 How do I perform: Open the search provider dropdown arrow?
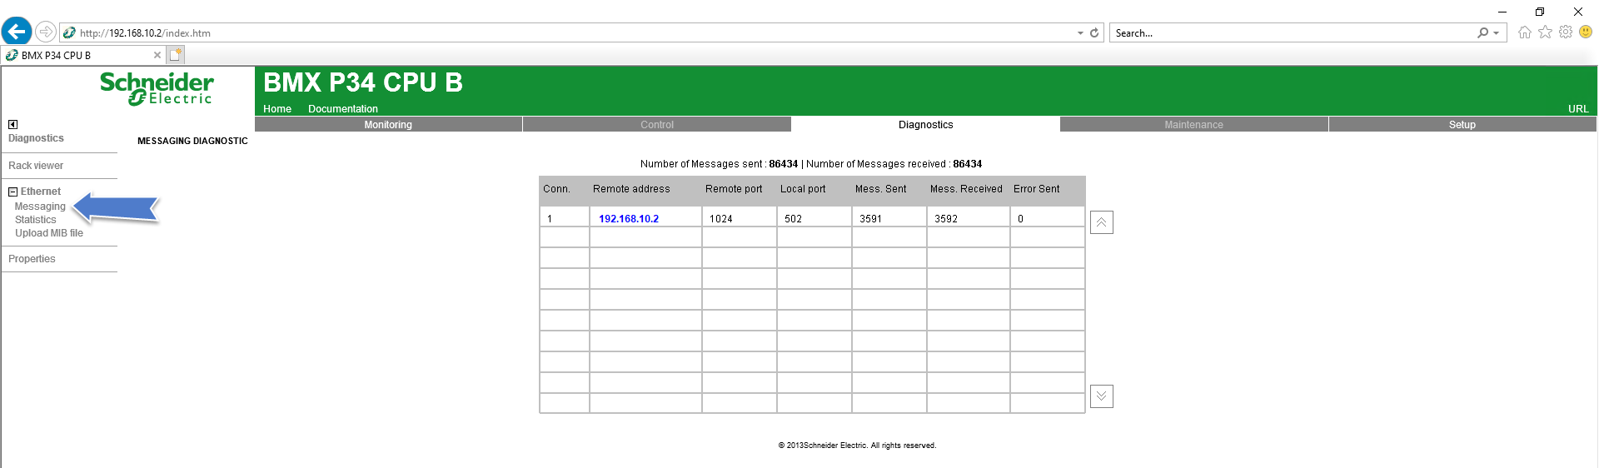coord(1497,33)
